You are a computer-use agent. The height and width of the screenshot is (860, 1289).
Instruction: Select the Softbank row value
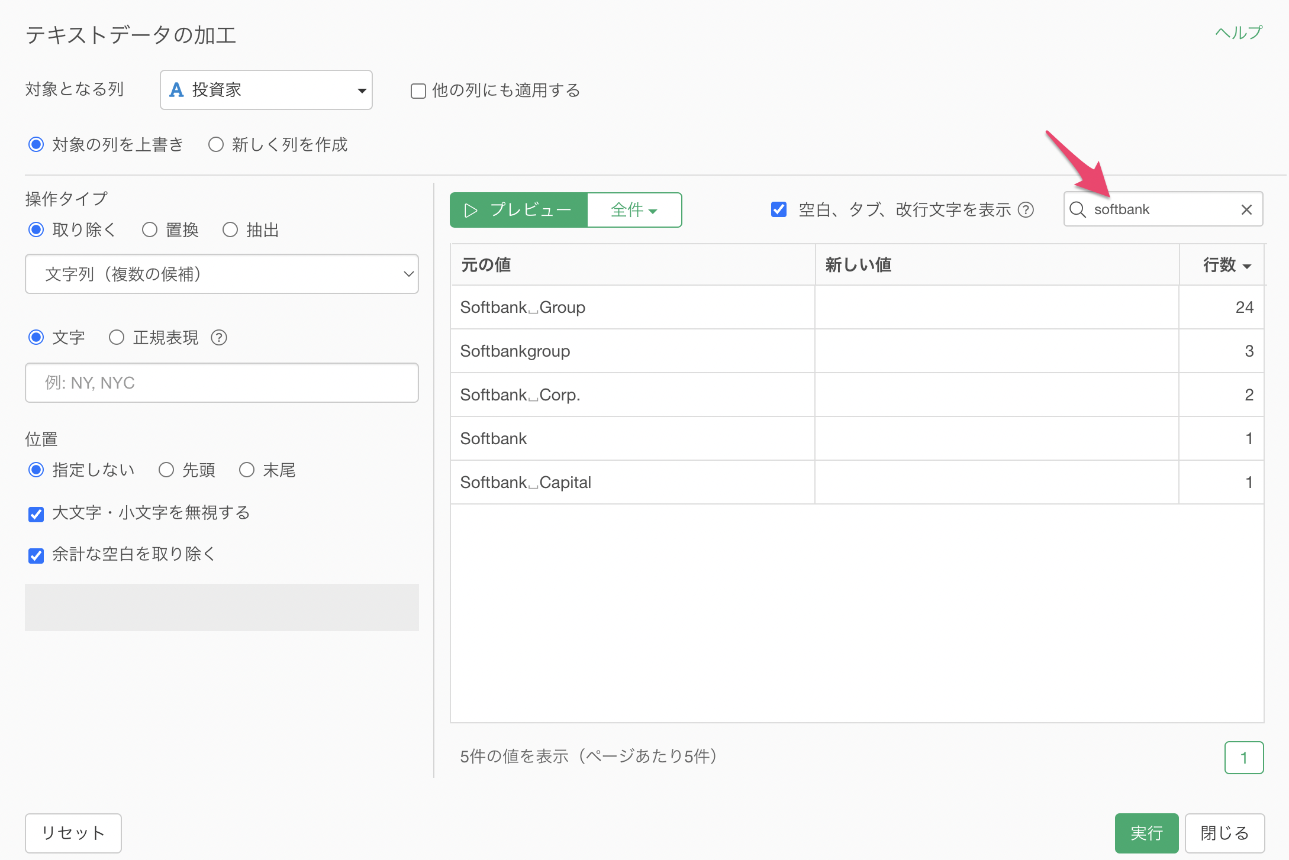(x=494, y=439)
